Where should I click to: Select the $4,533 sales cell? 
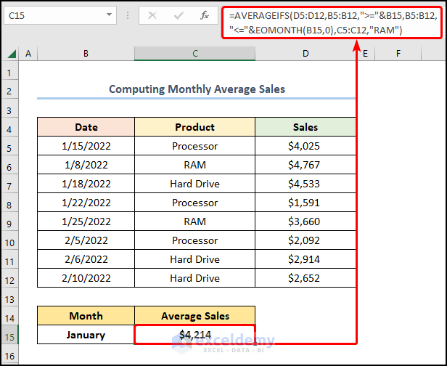click(x=305, y=184)
